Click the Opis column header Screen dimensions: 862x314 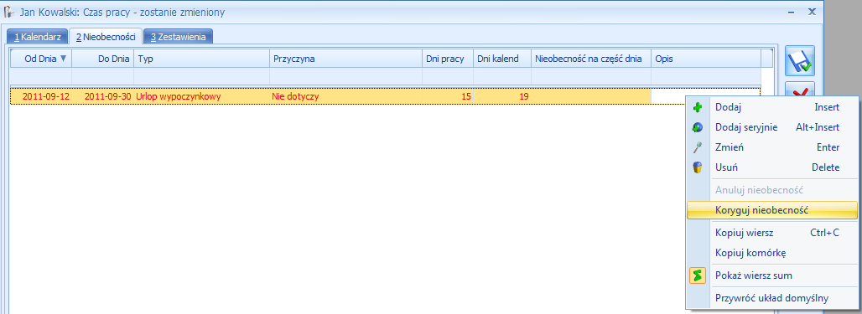point(706,59)
